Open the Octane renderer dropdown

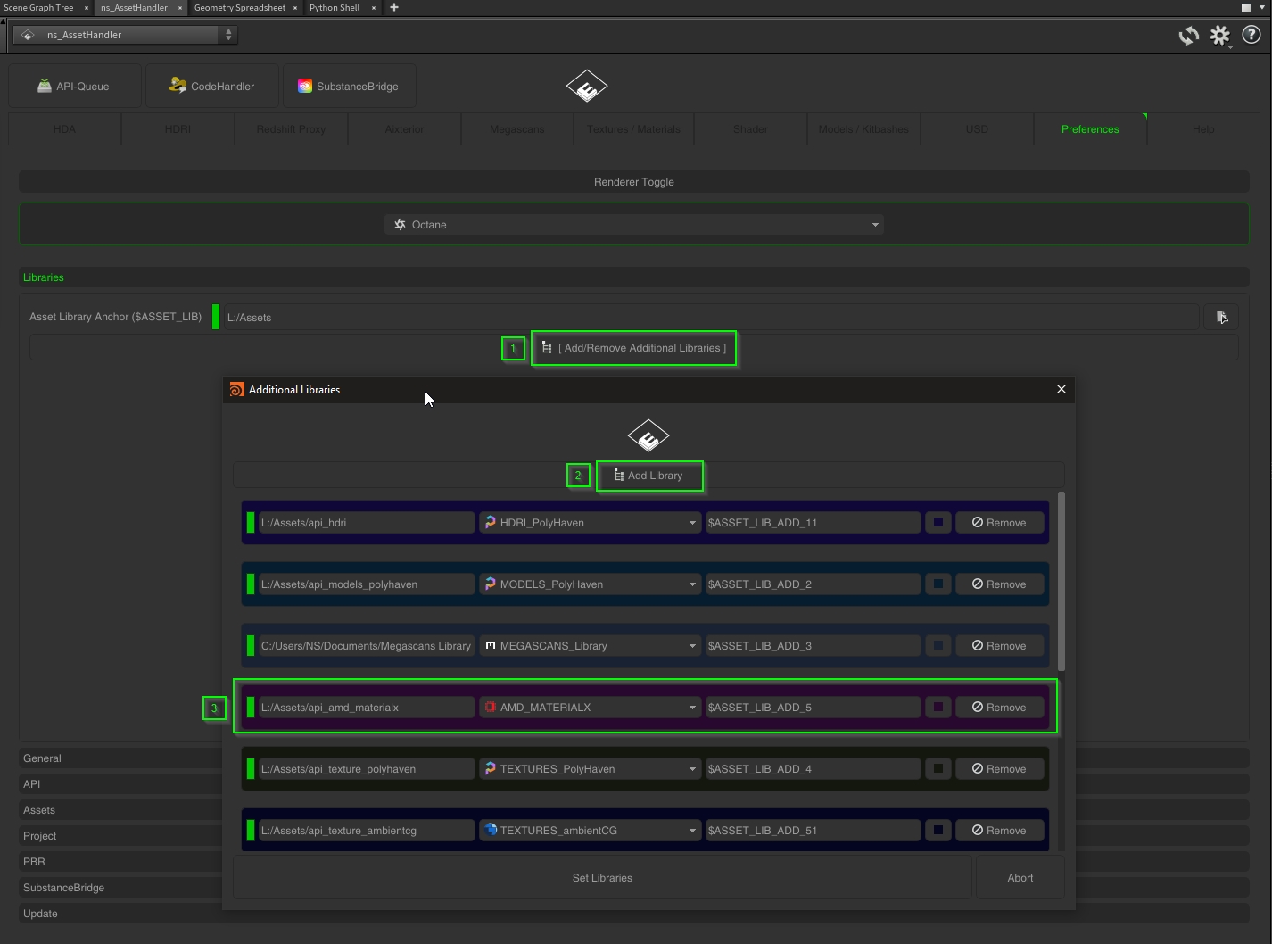tap(634, 225)
